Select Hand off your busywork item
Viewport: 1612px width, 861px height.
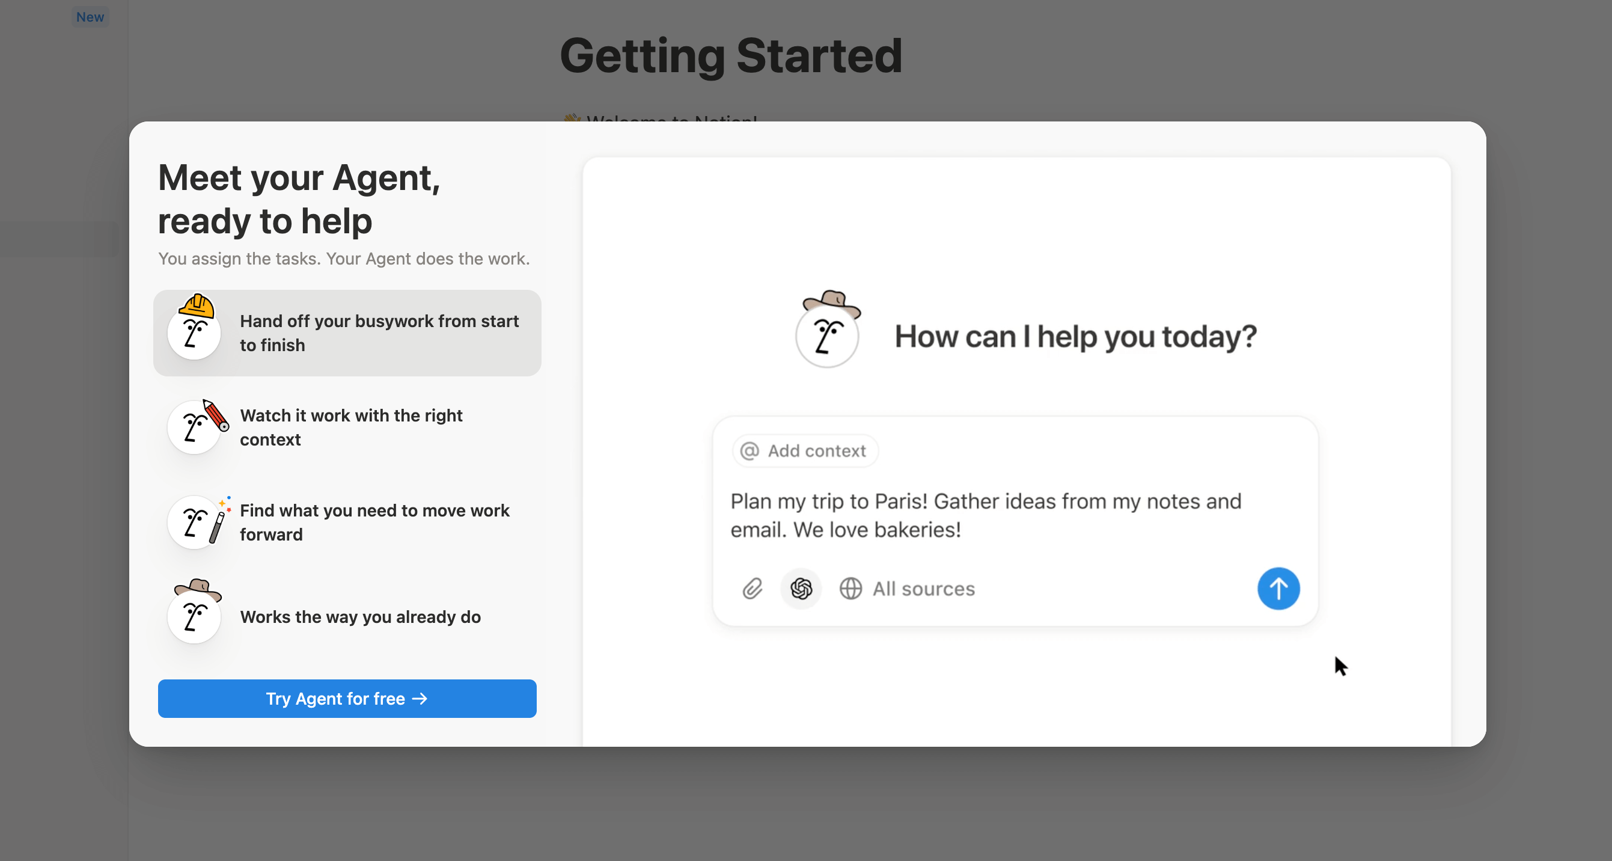[x=379, y=333]
